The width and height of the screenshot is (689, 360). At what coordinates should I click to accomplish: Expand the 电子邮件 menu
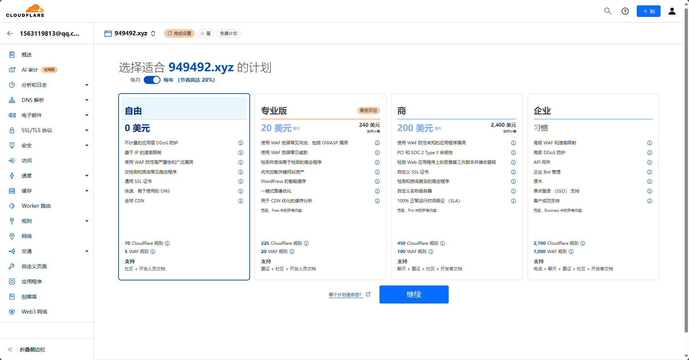[87, 115]
